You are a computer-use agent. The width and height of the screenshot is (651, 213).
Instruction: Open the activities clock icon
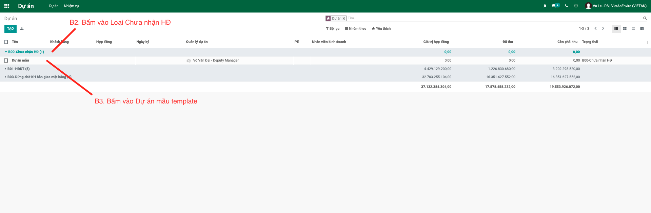click(576, 6)
